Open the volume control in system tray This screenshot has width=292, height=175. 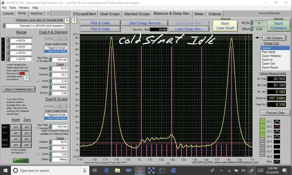click(243, 170)
